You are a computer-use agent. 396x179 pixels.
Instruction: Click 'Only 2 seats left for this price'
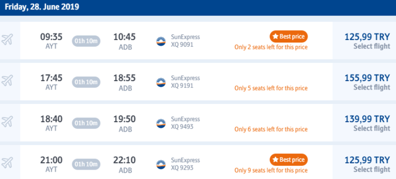271,47
